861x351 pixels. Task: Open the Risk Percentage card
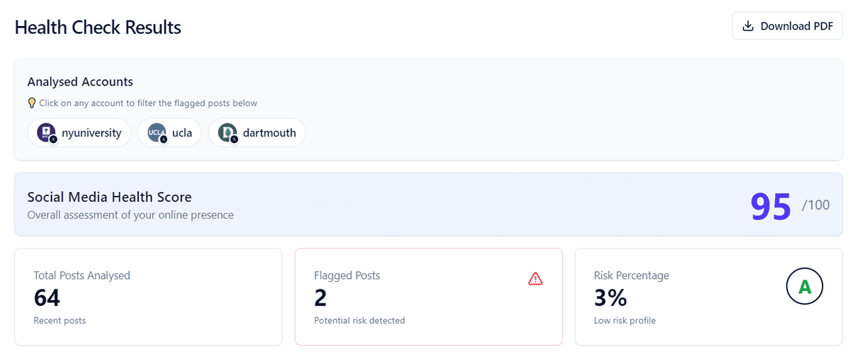point(708,297)
